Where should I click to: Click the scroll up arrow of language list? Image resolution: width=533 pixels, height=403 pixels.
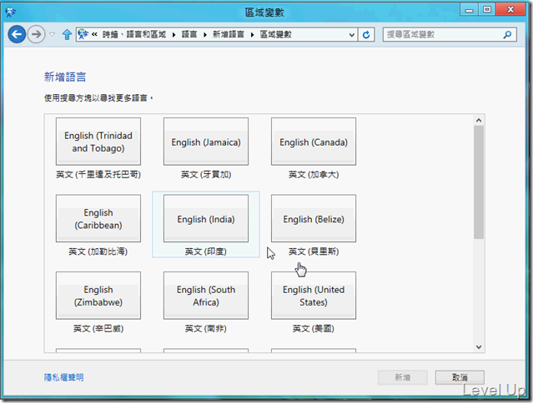[x=479, y=120]
